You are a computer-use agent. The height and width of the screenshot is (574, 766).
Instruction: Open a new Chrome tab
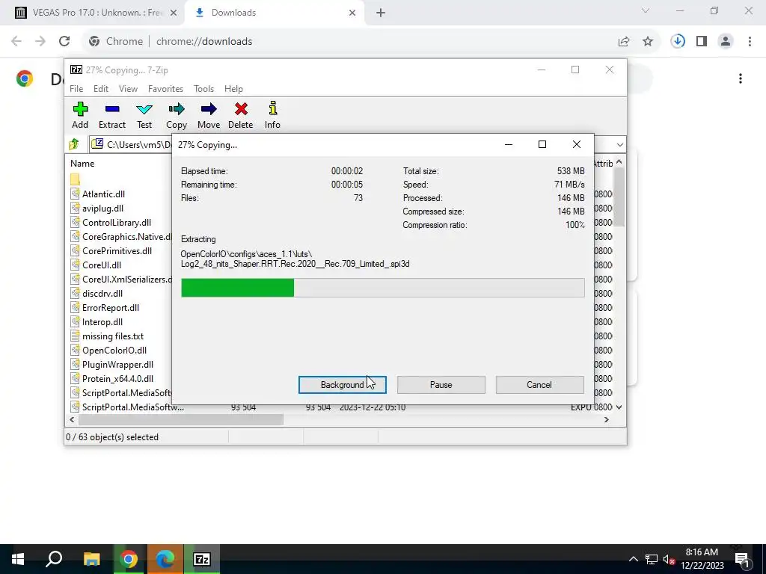pos(381,13)
